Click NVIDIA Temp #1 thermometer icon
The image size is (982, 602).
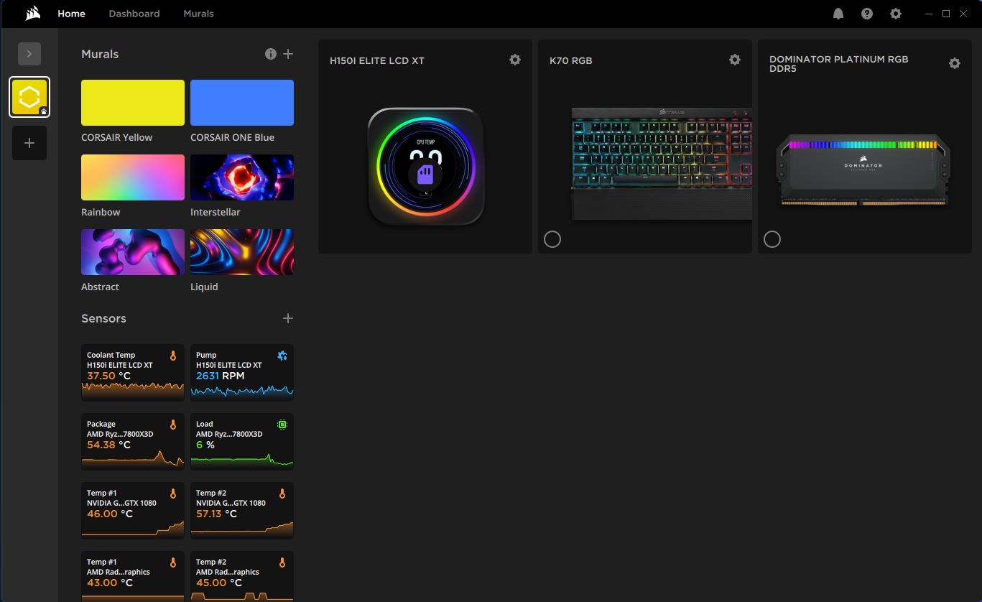[173, 494]
